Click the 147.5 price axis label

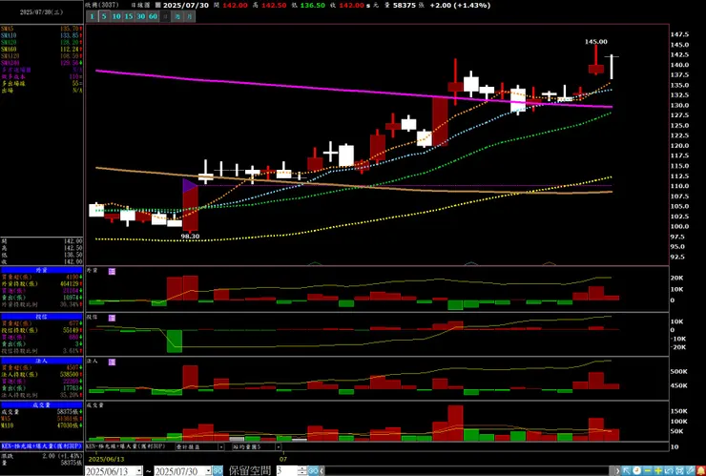(x=679, y=34)
